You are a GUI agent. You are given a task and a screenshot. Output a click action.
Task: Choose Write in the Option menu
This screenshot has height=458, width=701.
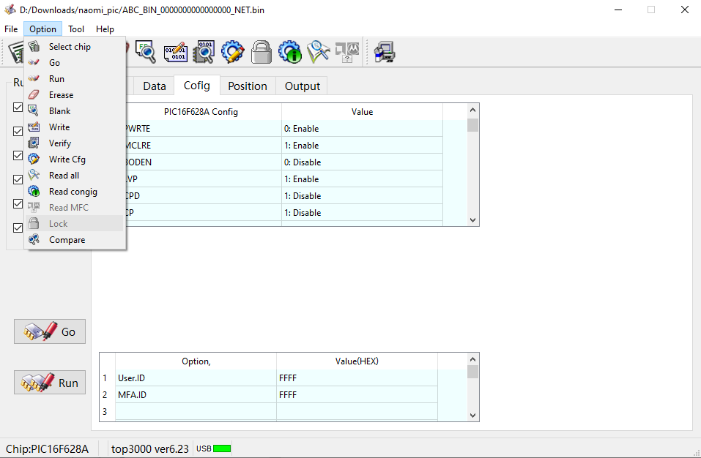click(x=74, y=127)
